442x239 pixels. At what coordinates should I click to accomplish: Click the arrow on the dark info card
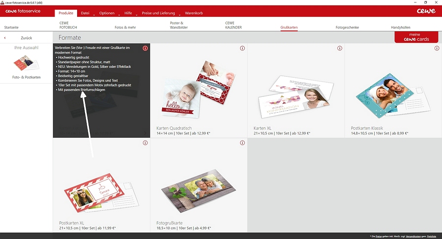[x=145, y=133]
